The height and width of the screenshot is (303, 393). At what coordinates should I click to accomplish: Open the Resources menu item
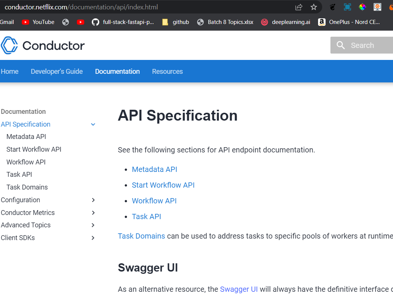(x=167, y=71)
